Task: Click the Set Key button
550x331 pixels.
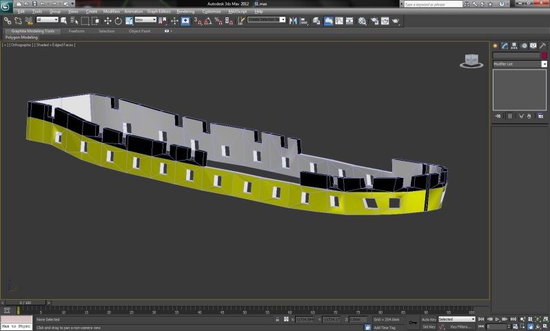Action: coord(429,327)
